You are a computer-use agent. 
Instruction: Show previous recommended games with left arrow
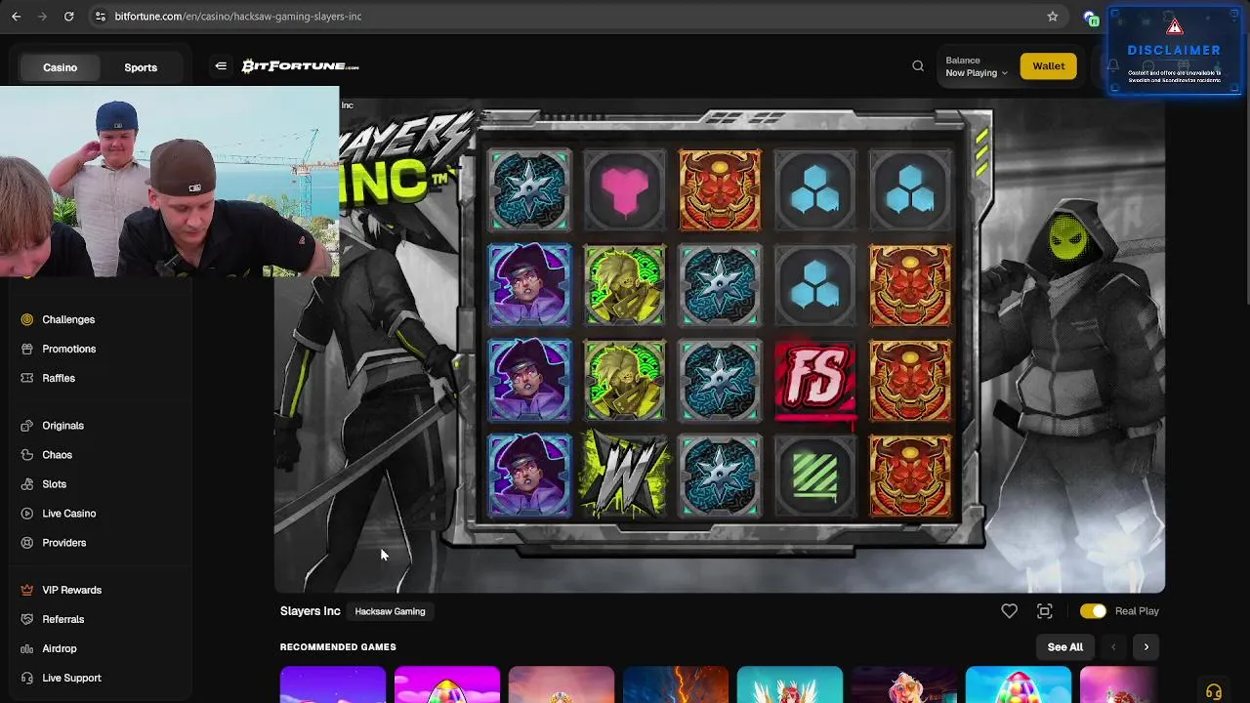click(1113, 647)
